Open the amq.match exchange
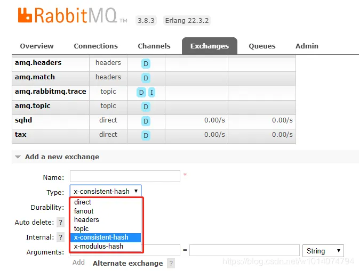Screen dimensions: 359x271 [x=35, y=77]
